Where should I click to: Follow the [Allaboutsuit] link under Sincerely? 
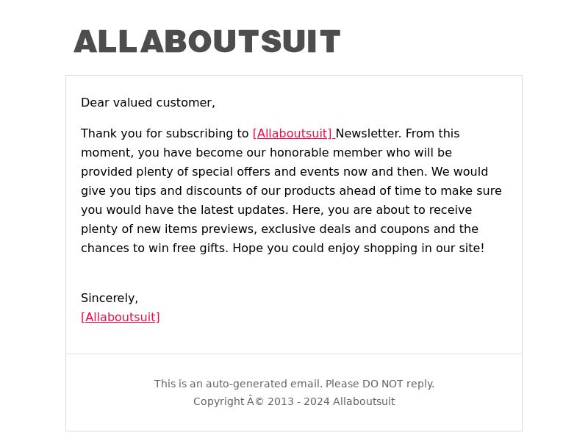coord(121,318)
